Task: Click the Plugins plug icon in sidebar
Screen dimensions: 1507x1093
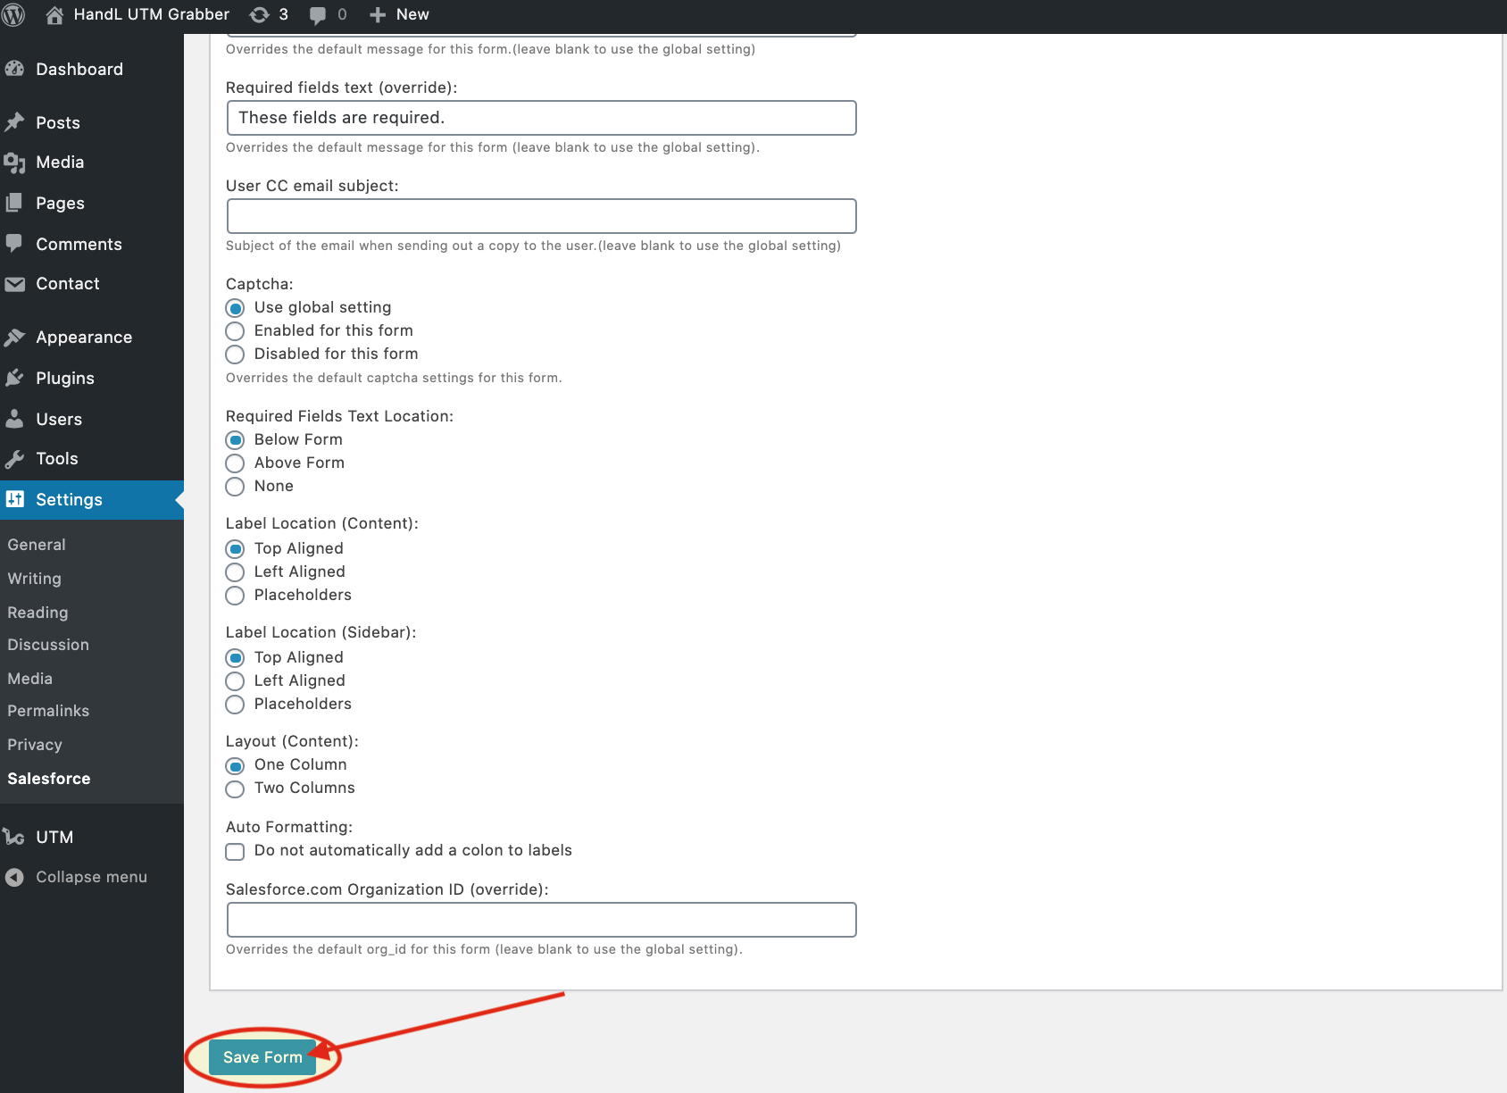Action: 14,378
